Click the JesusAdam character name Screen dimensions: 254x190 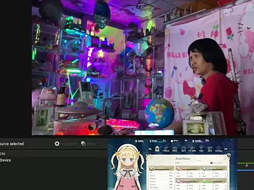(x=183, y=158)
